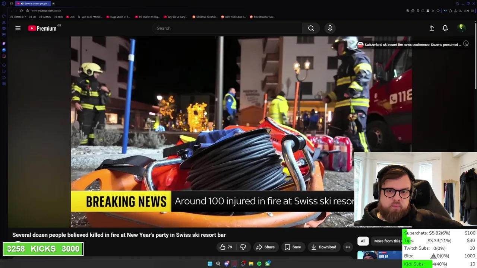
Task: Click the Download button
Action: coord(323,247)
